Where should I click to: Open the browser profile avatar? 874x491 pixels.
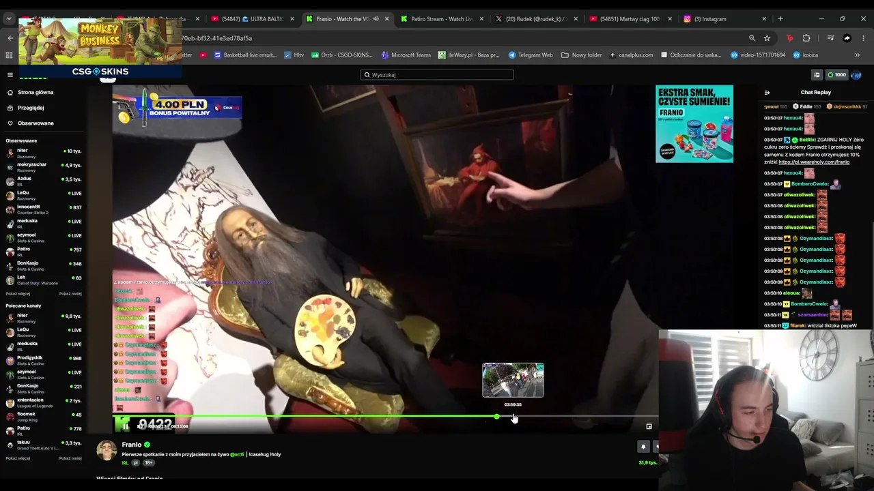[x=847, y=38]
